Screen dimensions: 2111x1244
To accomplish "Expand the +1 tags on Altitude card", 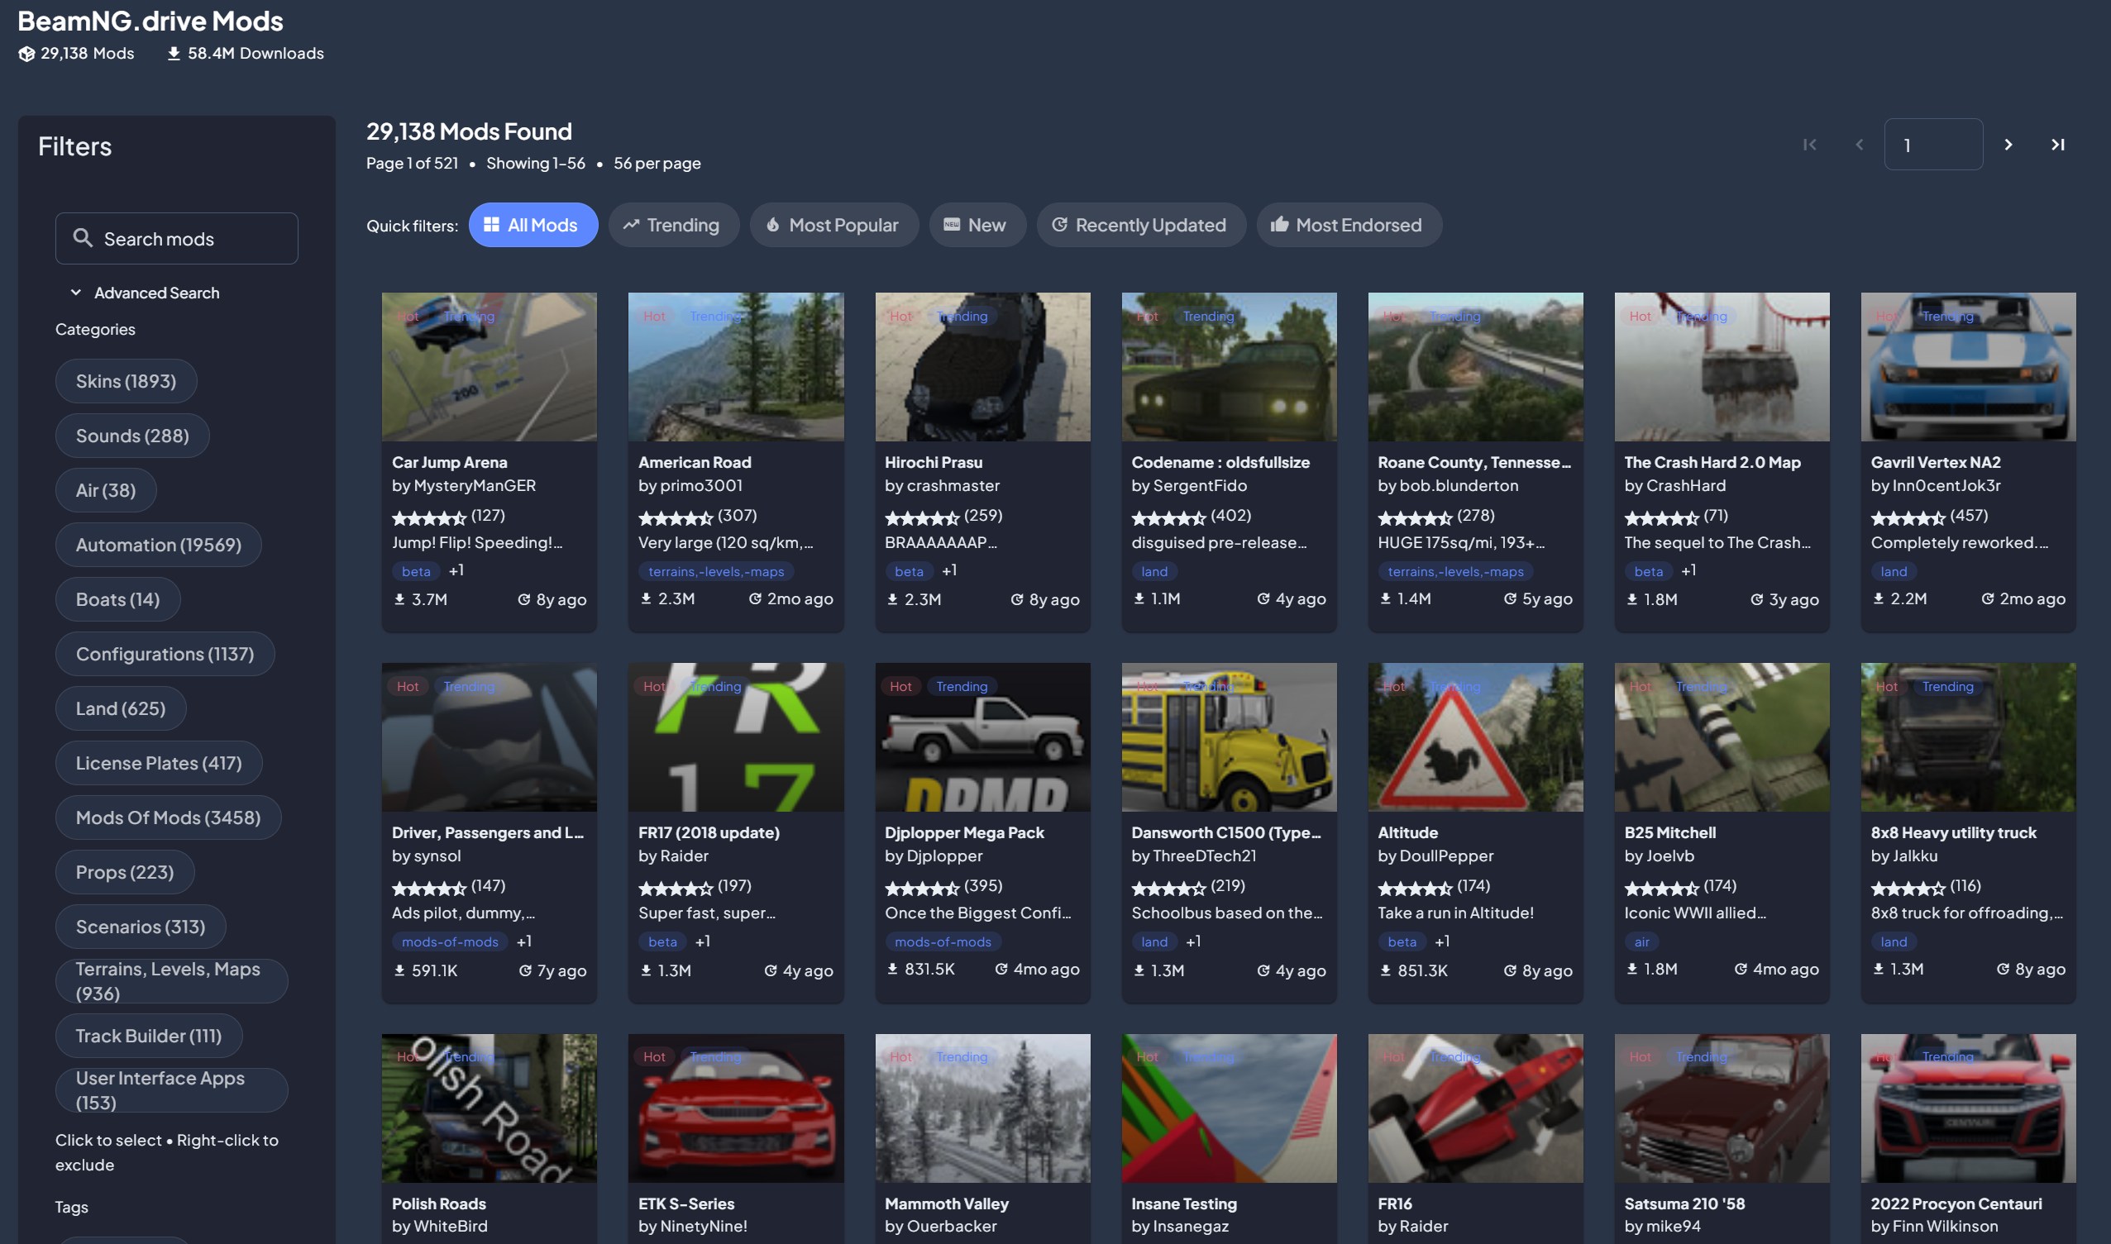I will click(x=1442, y=941).
